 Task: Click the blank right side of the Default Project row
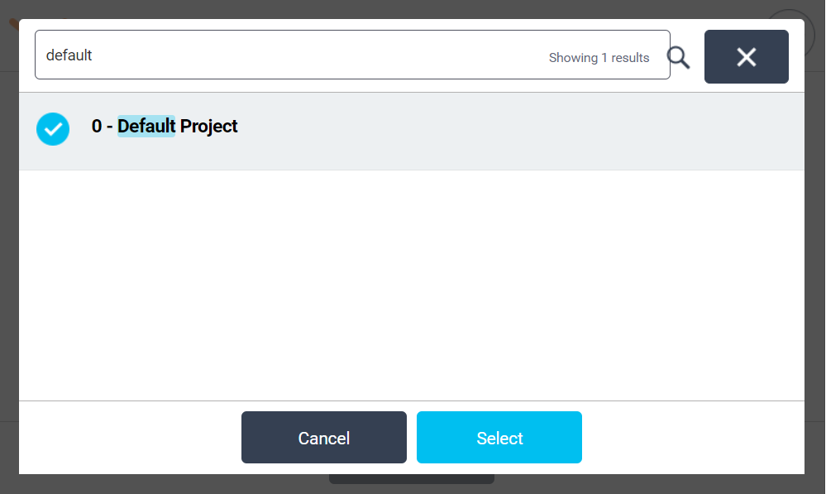579,131
